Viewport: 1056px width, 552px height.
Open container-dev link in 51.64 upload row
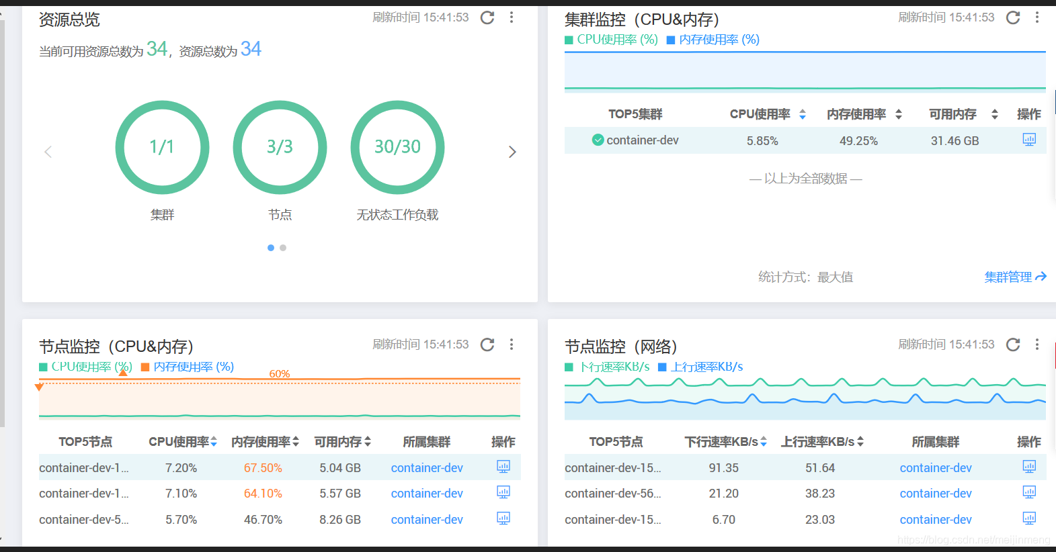(x=936, y=468)
